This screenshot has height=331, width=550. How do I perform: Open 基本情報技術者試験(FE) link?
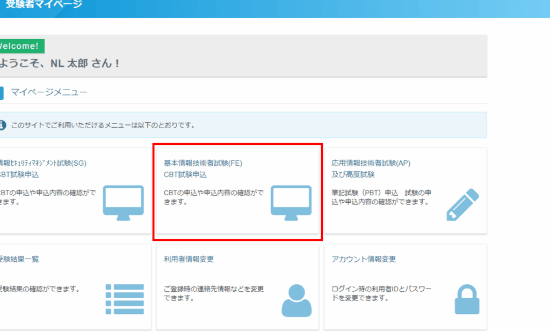point(202,163)
